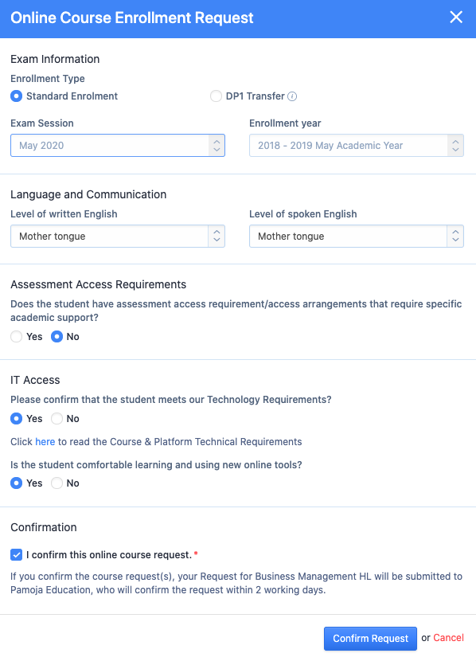Click the DP1 Transfer info icon

pyautogui.click(x=292, y=96)
